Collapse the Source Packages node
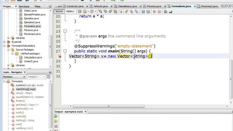Screen dimensions: 233x131 8,49
